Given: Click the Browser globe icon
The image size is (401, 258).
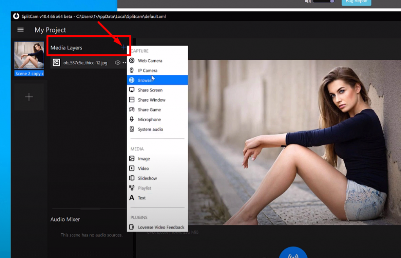Looking at the screenshot, I should coord(132,80).
